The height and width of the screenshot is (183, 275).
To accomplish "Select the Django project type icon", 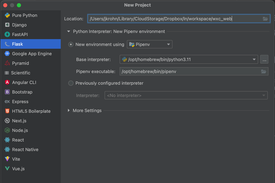I will pyautogui.click(x=7, y=25).
